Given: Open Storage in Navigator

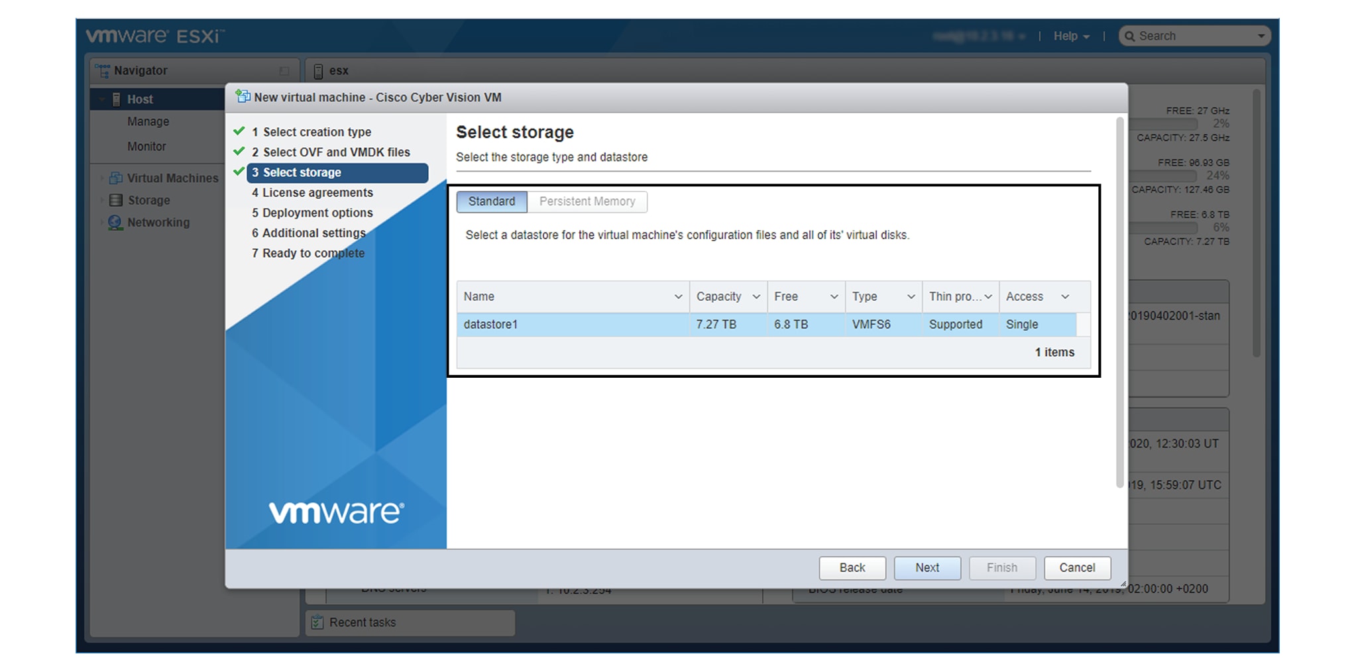Looking at the screenshot, I should [x=148, y=200].
